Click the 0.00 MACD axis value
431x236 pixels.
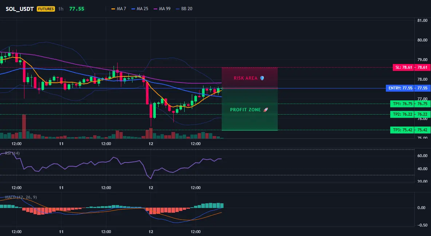coord(422,208)
